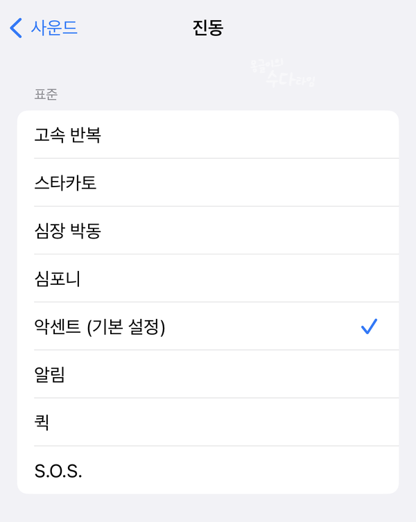Tap the empty area right of 고속 반복
The width and height of the screenshot is (416, 522).
pyautogui.click(x=250, y=134)
